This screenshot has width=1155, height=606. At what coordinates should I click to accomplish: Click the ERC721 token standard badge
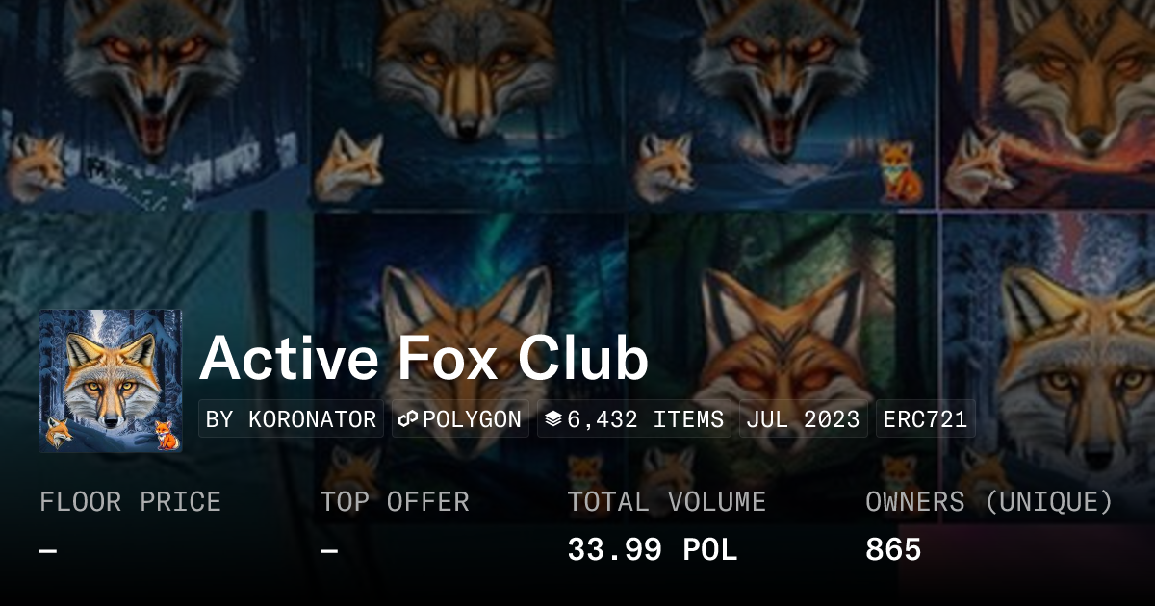point(926,419)
